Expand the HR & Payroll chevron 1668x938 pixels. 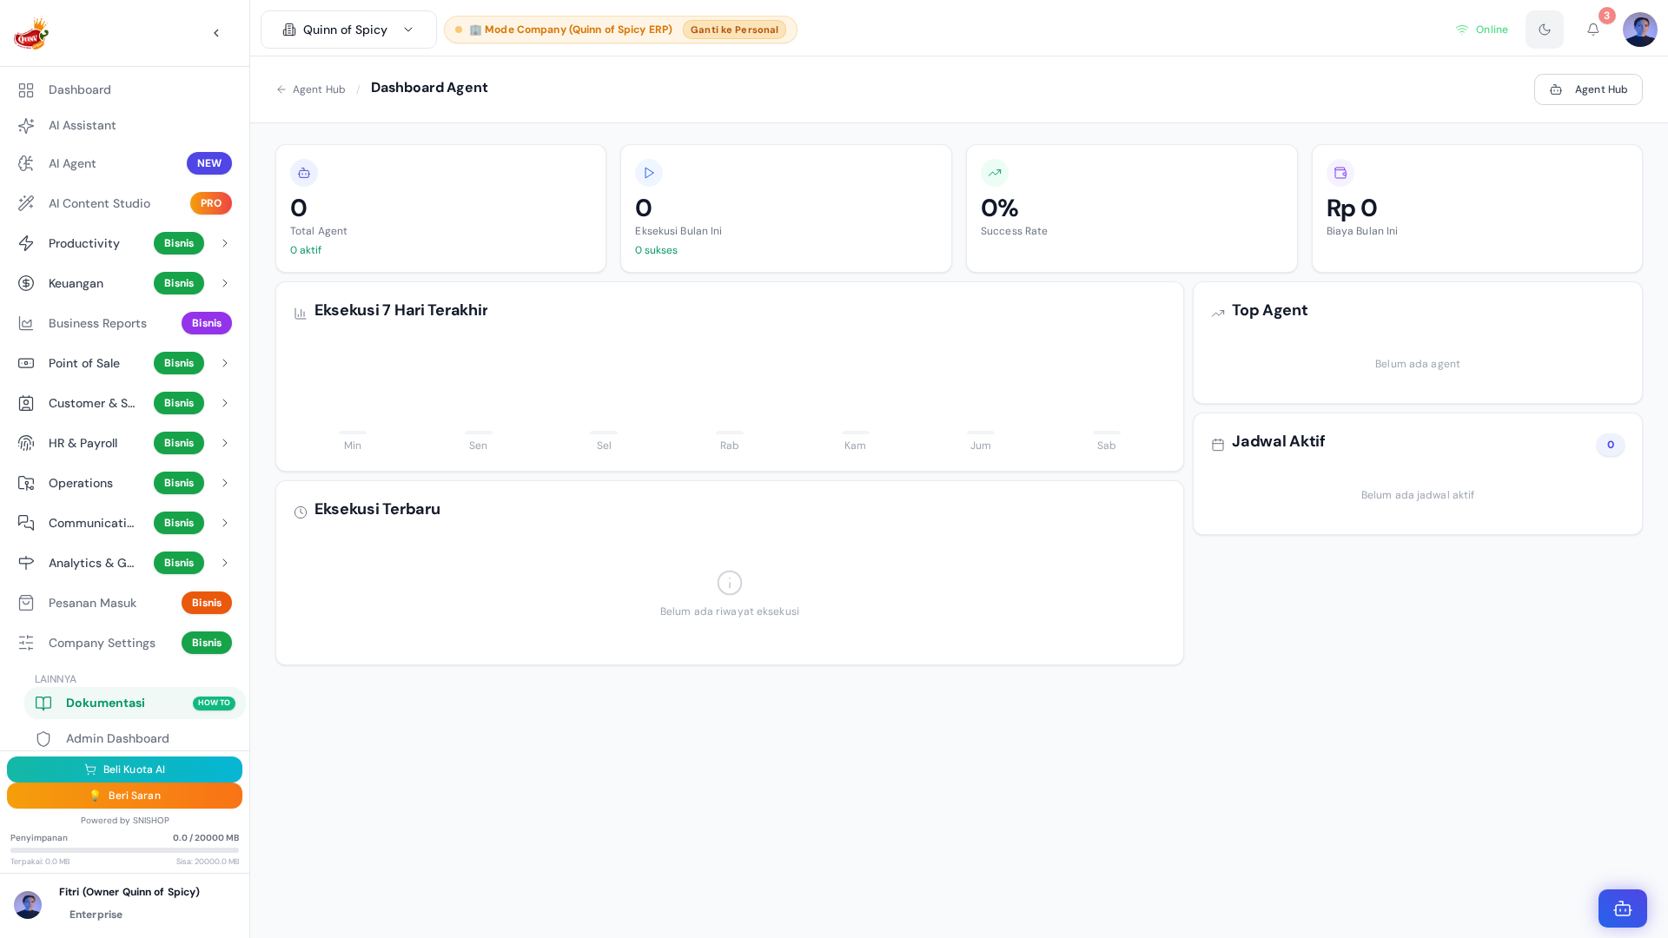(224, 443)
